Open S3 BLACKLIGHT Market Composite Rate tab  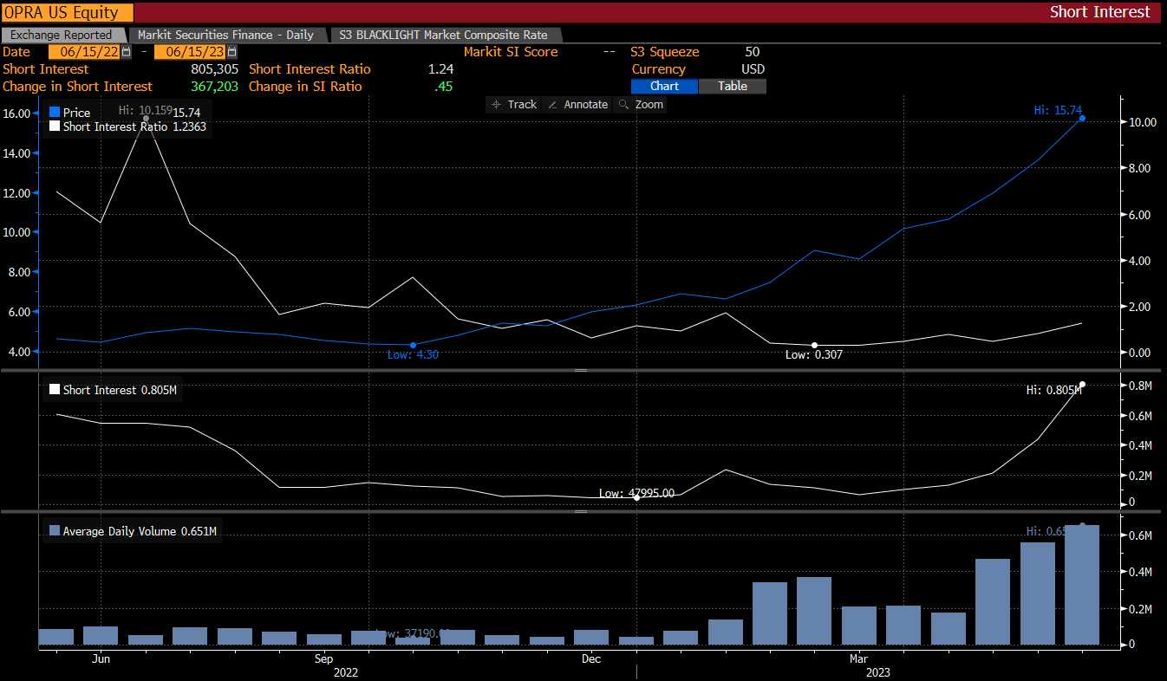coord(443,35)
